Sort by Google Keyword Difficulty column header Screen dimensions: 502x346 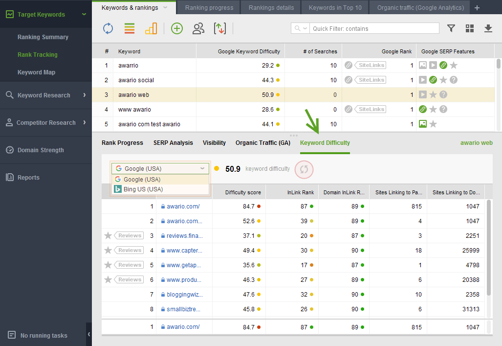click(249, 51)
